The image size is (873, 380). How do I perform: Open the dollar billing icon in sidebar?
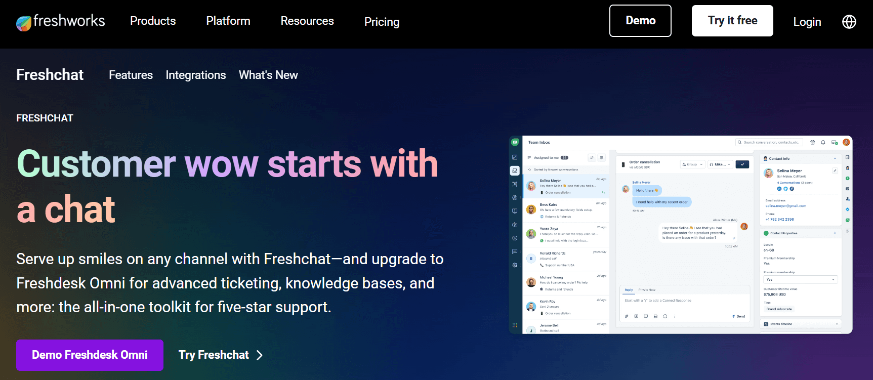pos(515,238)
